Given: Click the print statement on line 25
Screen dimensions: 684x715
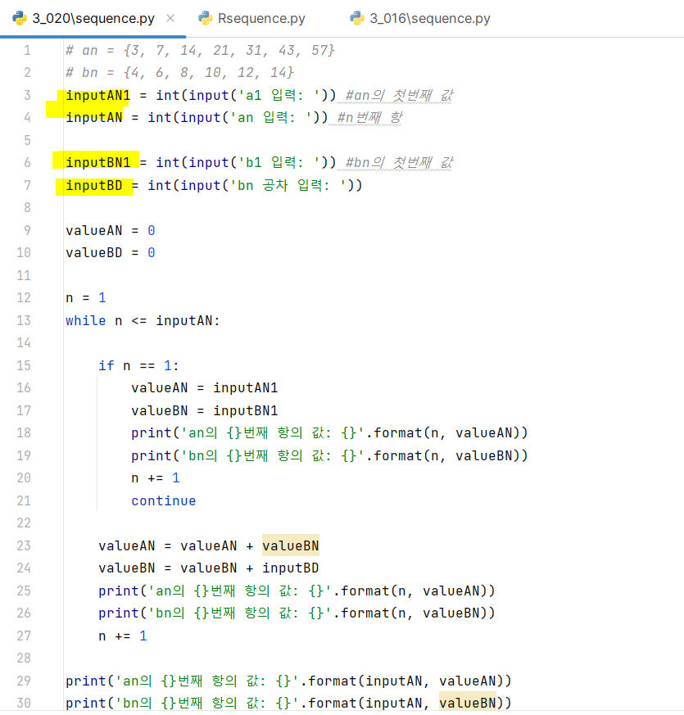Looking at the screenshot, I should pyautogui.click(x=297, y=591).
